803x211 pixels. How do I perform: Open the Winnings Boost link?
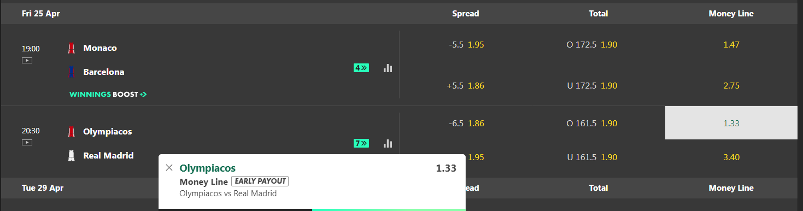pos(108,94)
